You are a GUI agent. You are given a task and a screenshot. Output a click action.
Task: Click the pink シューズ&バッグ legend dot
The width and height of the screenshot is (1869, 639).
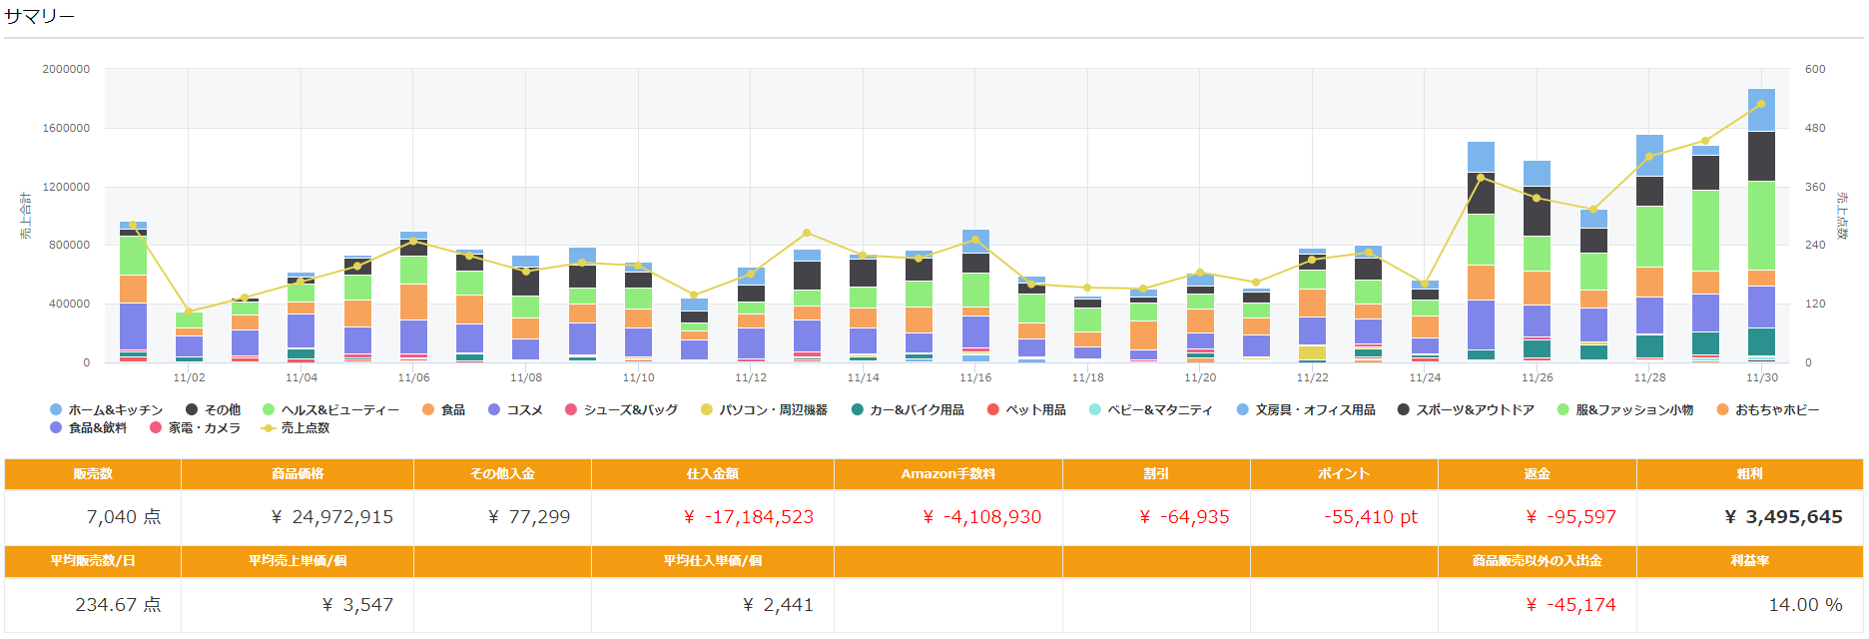(x=571, y=410)
